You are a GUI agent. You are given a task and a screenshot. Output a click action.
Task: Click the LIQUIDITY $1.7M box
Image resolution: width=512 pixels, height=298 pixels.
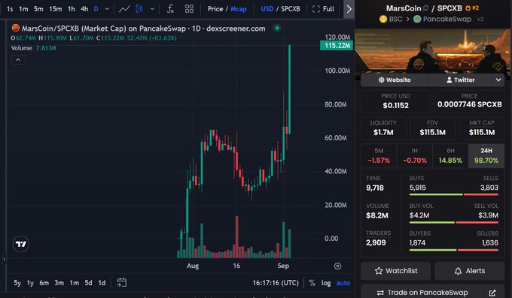383,128
